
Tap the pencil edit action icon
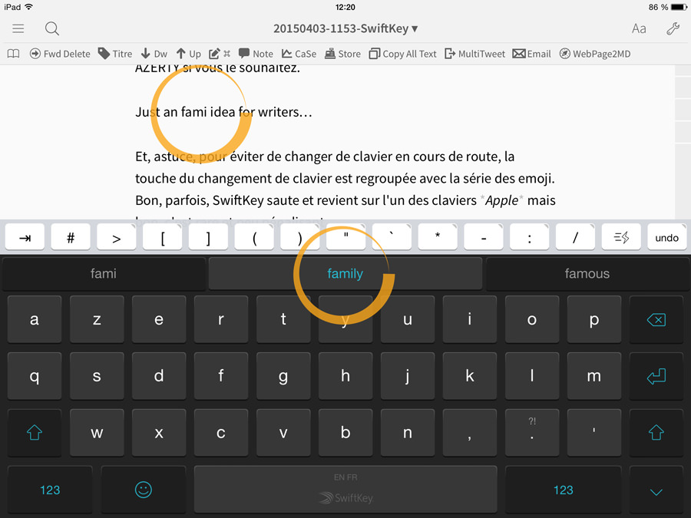pyautogui.click(x=220, y=54)
